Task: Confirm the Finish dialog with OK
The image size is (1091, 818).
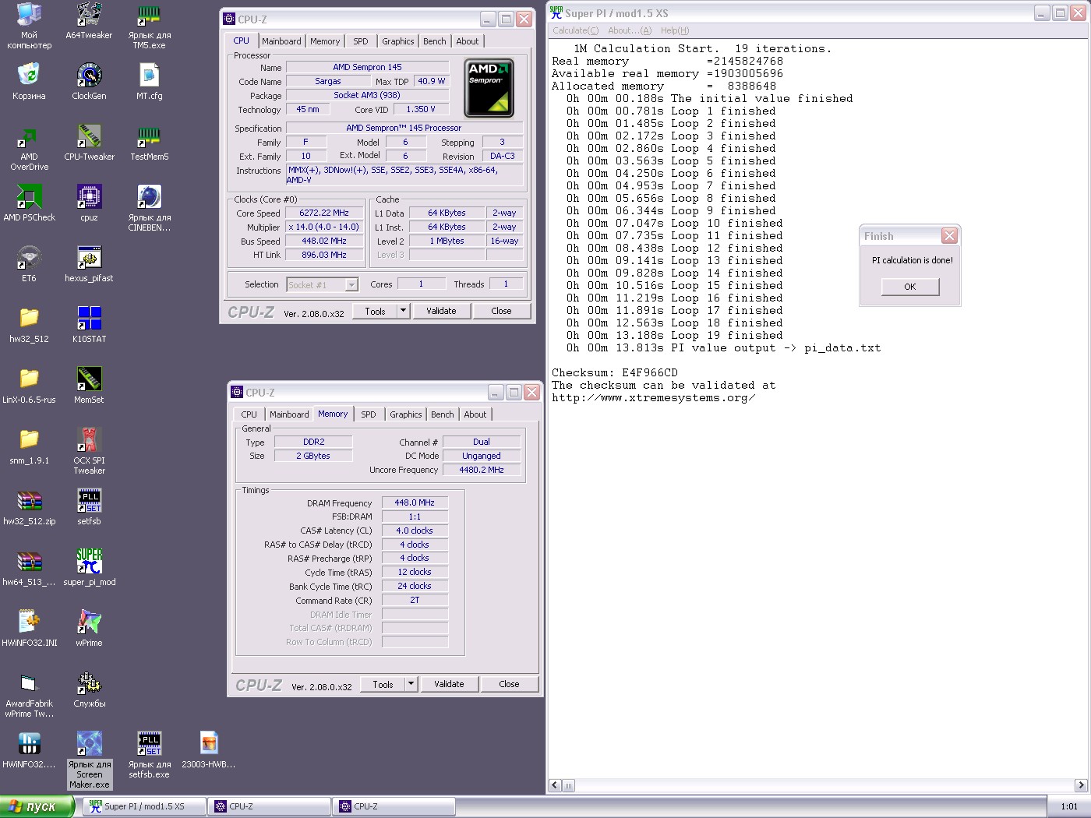Action: (910, 287)
